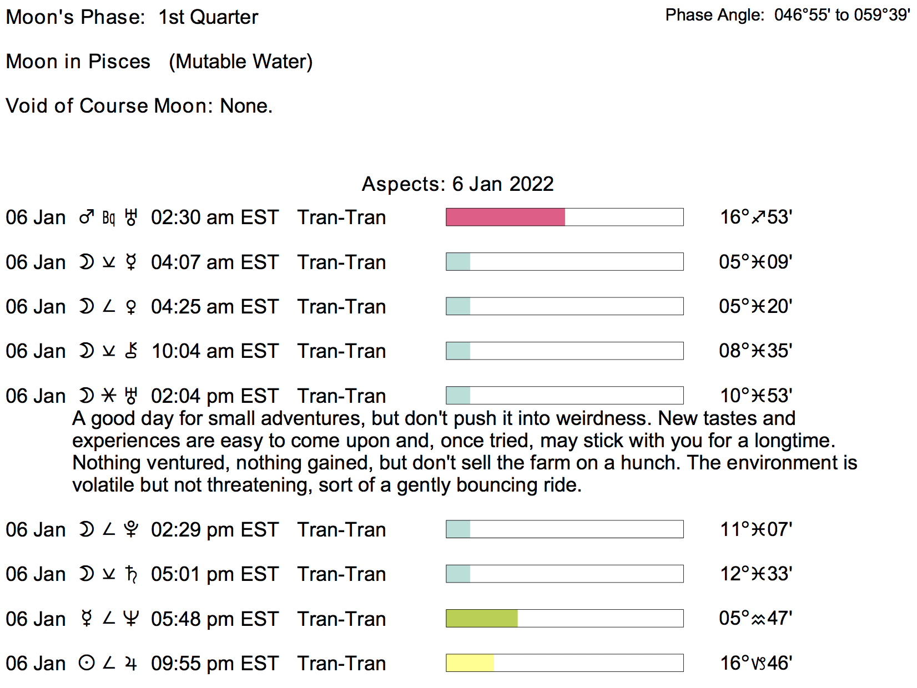Click the Void of Course Moon line
Image resolution: width=917 pixels, height=688 pixels.
[139, 105]
